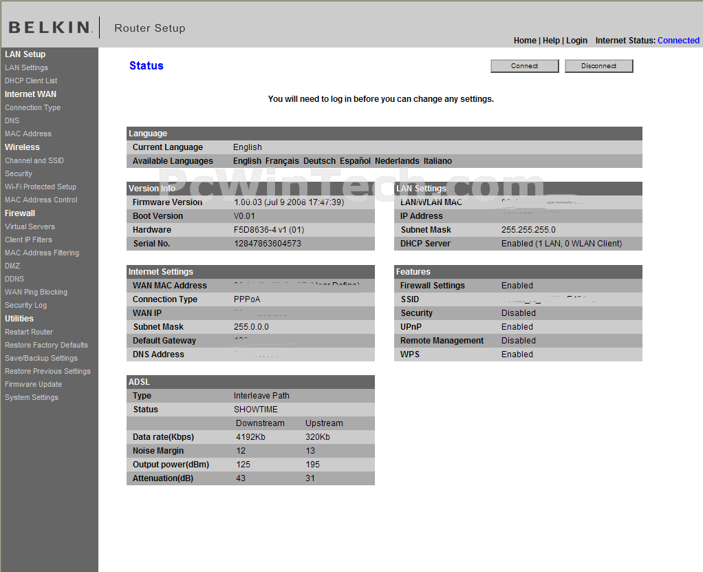703x572 pixels.
Task: Click the Remote Management Disabled value
Action: click(518, 341)
